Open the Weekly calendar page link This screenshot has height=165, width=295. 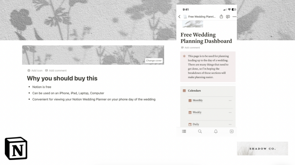(197, 112)
